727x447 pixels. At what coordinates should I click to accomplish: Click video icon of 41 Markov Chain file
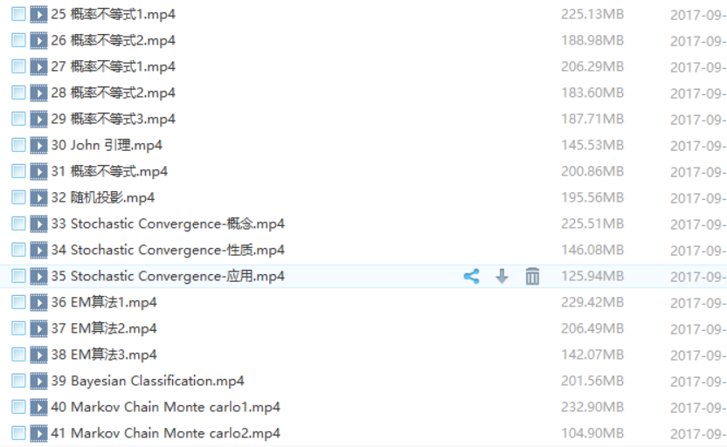39,434
